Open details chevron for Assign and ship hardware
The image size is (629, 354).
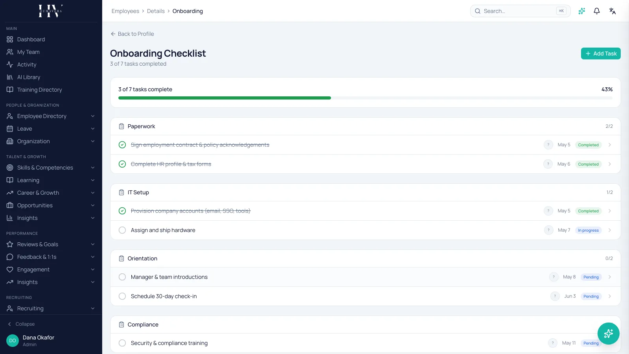(610, 230)
